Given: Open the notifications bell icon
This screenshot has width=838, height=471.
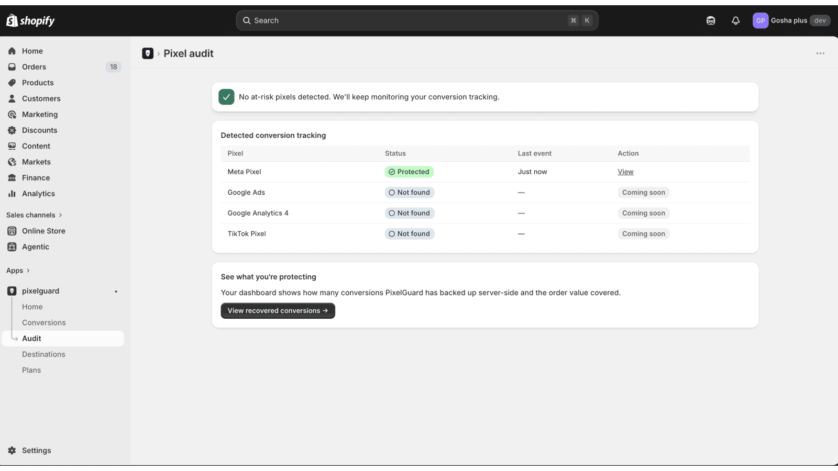Looking at the screenshot, I should point(735,20).
